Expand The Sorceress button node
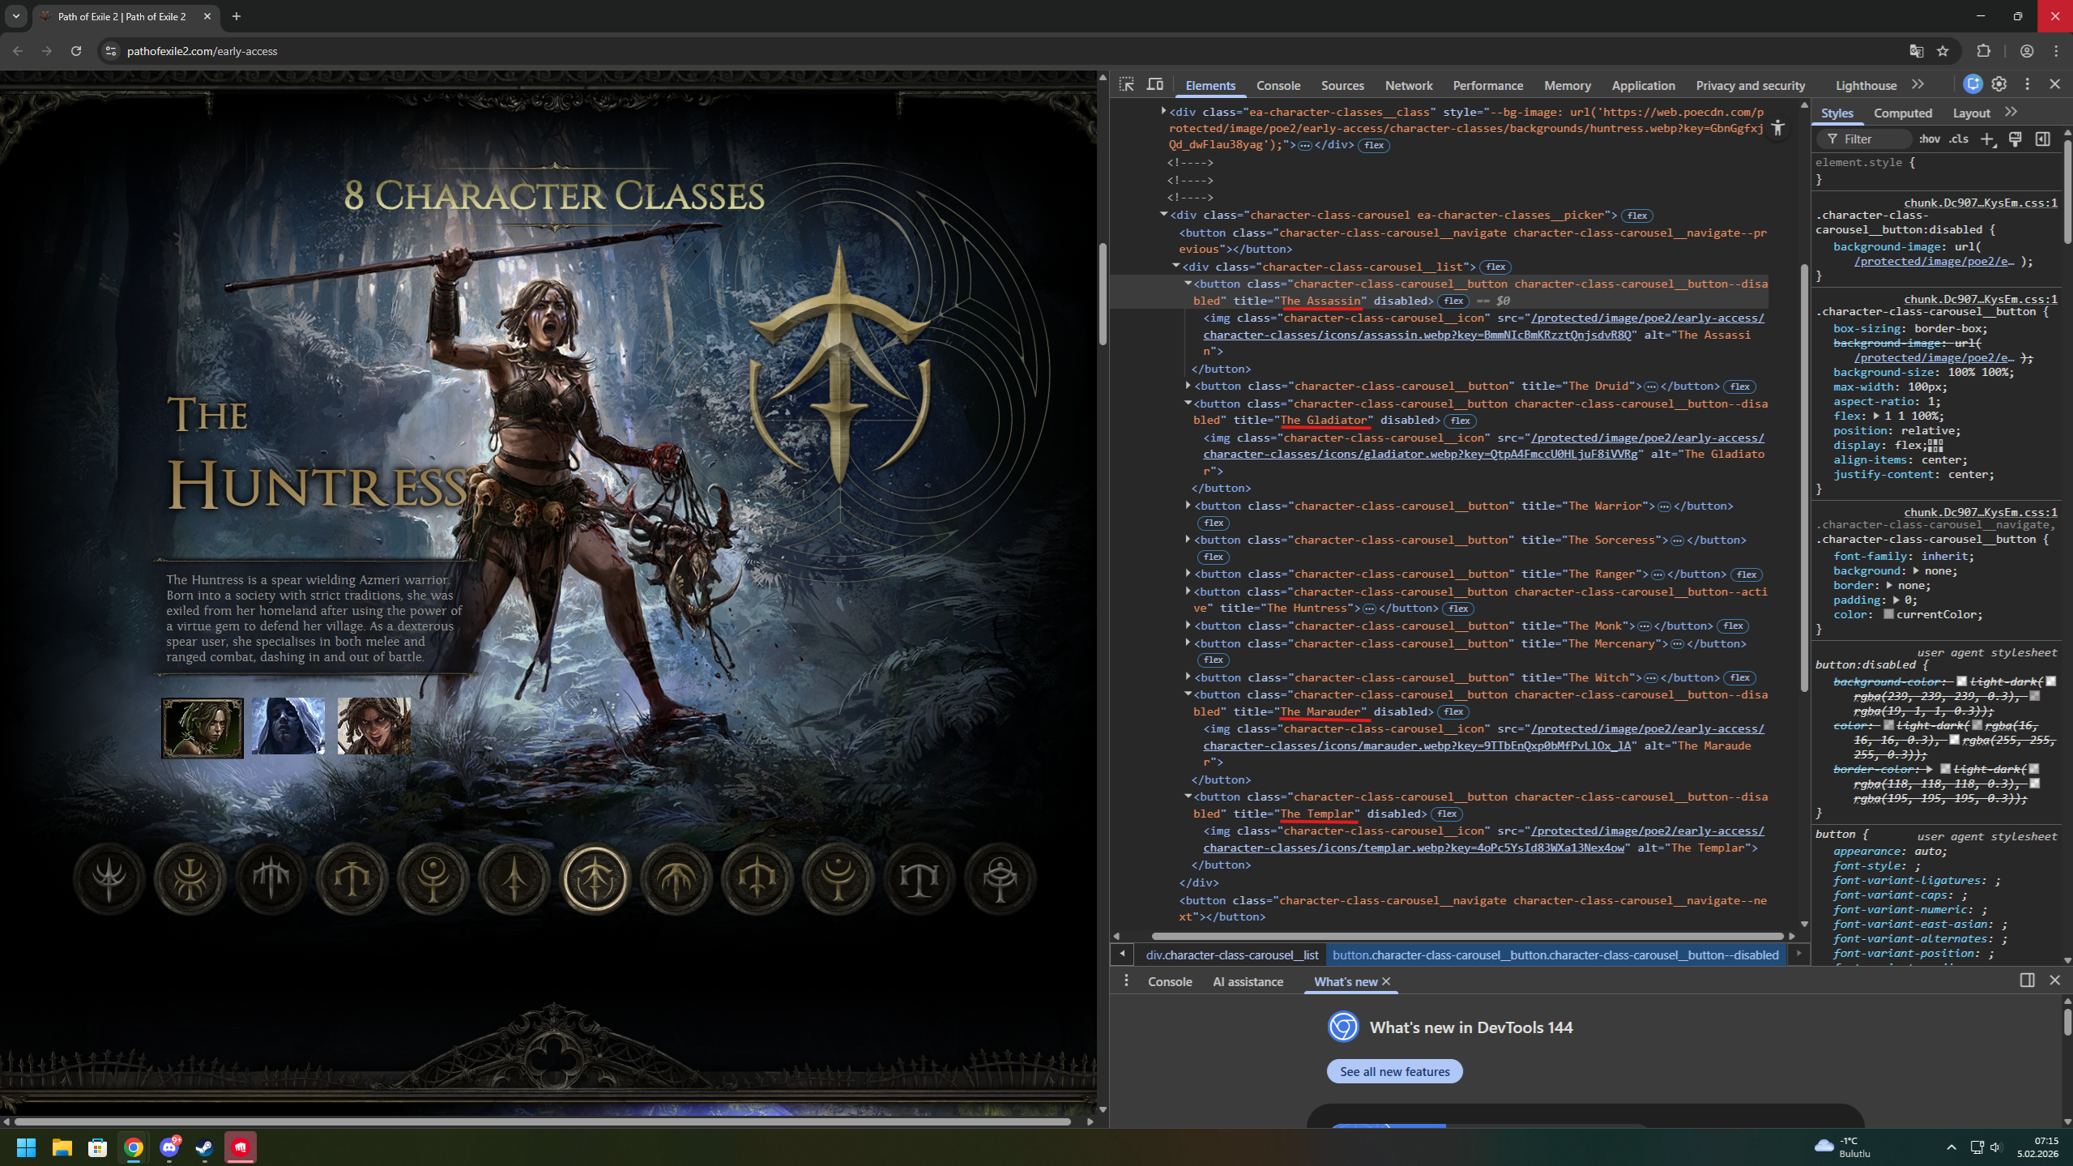This screenshot has width=2073, height=1166. pos(1188,540)
